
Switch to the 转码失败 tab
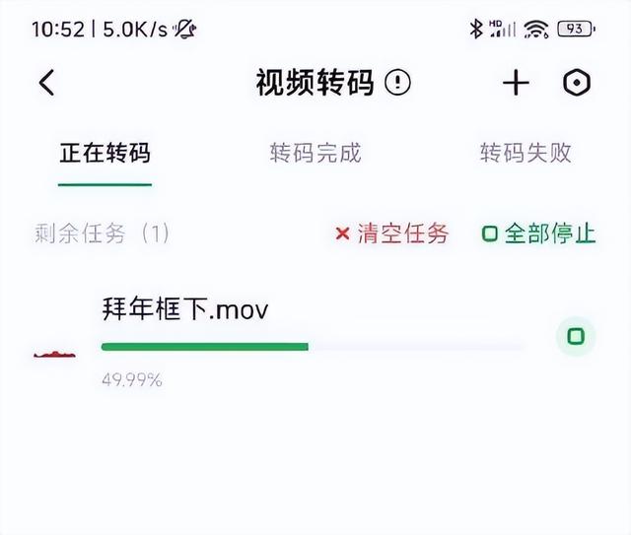[x=526, y=153]
